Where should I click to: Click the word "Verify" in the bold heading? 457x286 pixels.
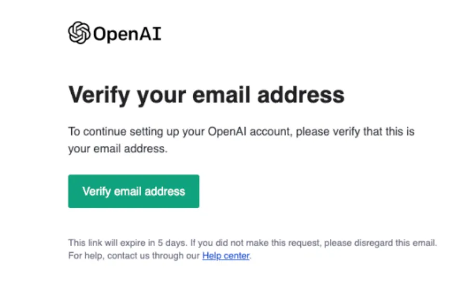click(98, 95)
